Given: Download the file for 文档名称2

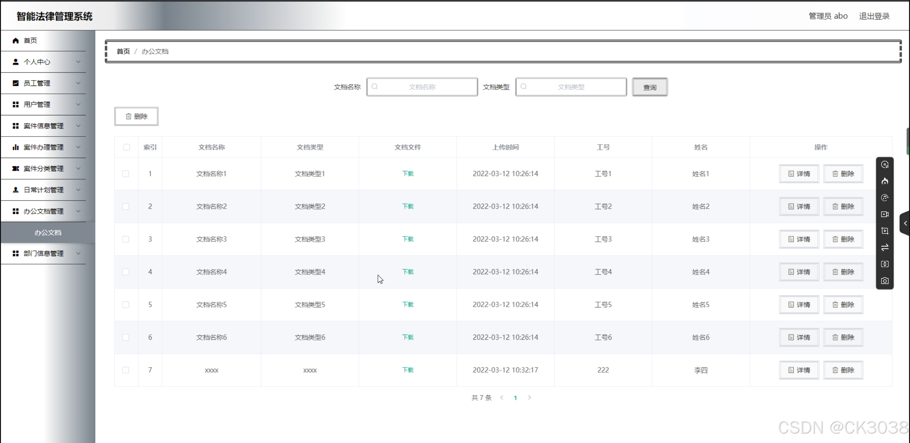Looking at the screenshot, I should click(408, 206).
